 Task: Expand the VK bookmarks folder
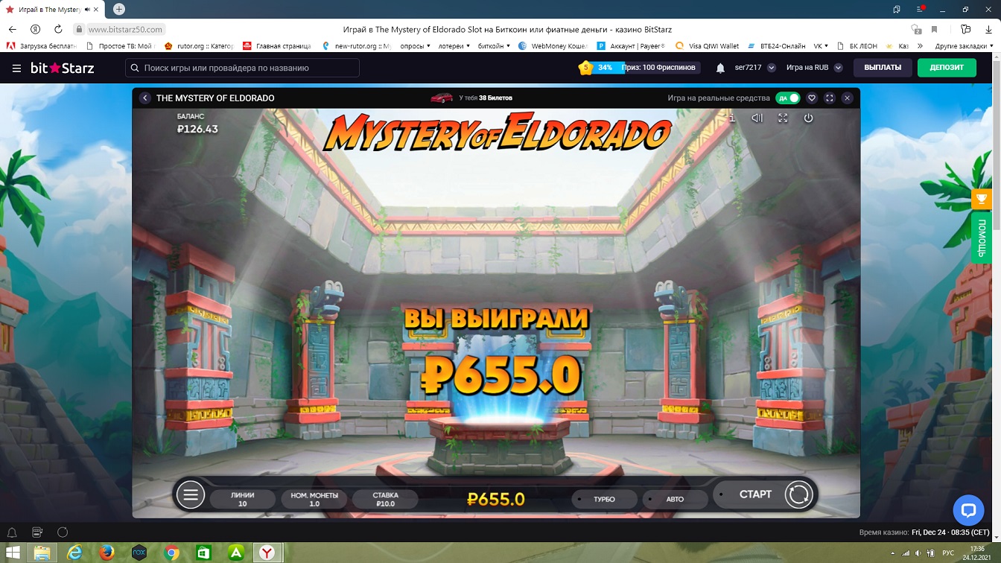821,46
